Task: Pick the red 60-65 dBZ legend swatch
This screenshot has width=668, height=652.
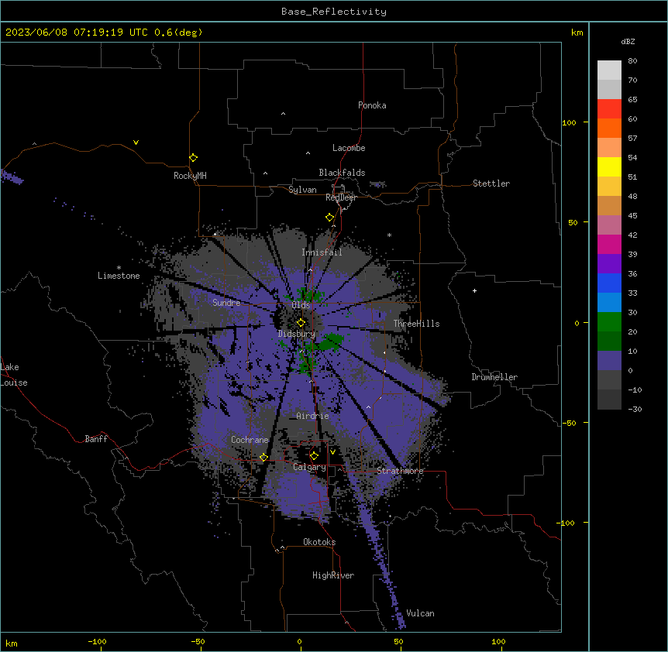Action: (609, 108)
